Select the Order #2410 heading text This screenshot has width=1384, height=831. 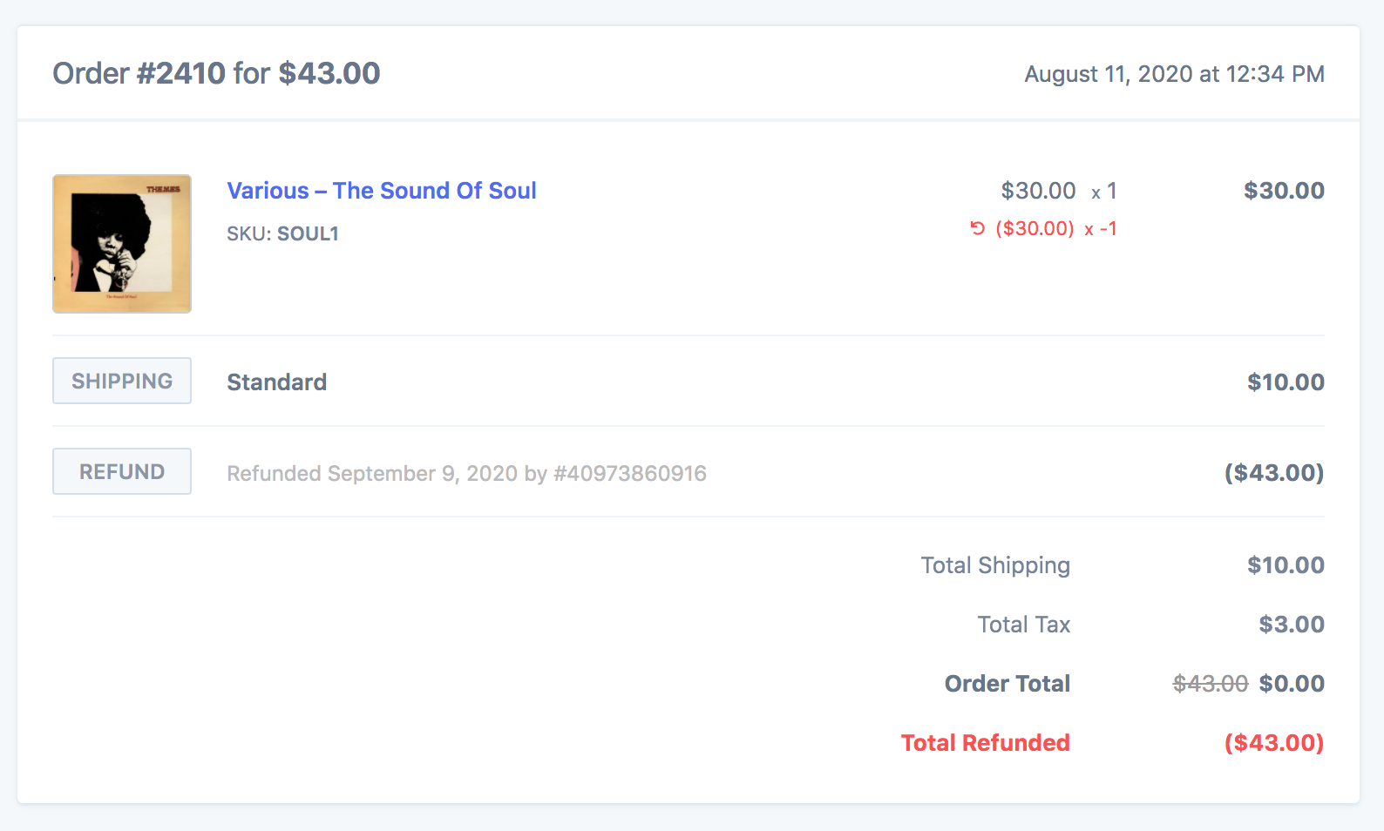tap(216, 73)
